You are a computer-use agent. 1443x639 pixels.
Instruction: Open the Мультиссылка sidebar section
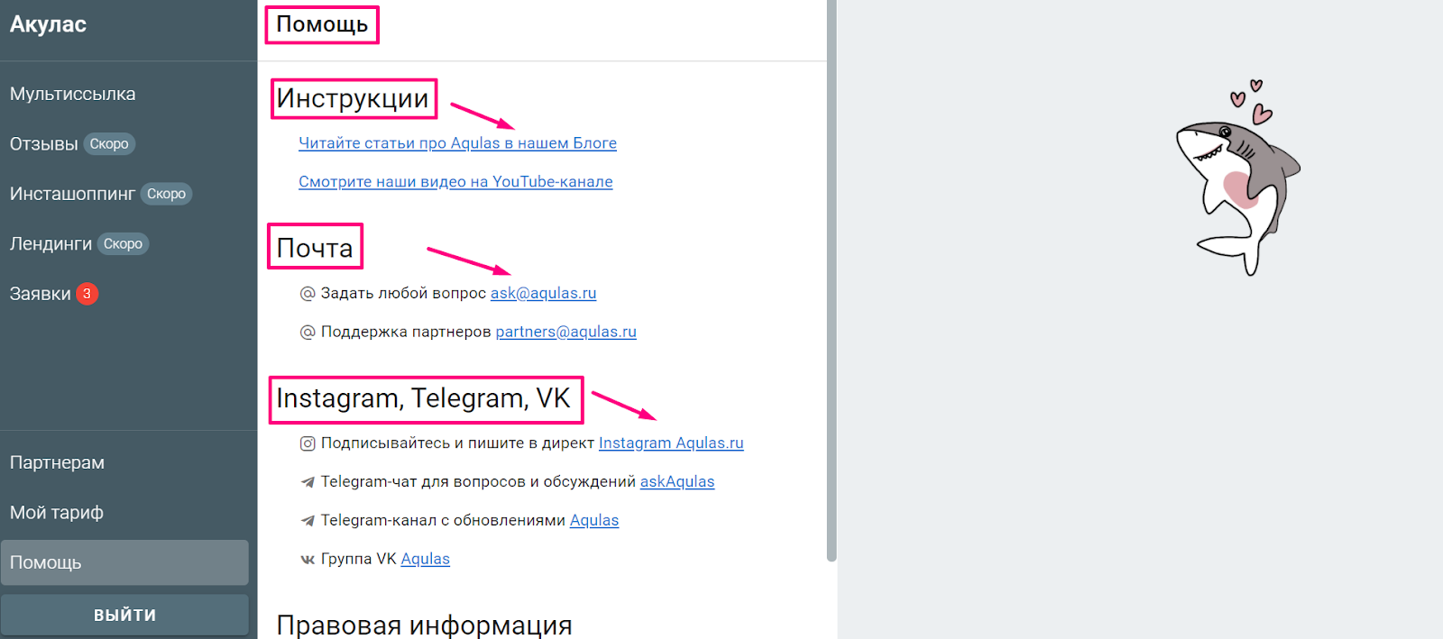pyautogui.click(x=73, y=94)
